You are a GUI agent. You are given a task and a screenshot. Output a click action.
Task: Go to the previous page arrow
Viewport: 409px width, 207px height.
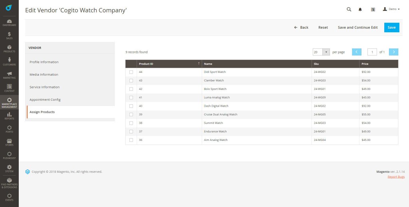click(x=357, y=52)
